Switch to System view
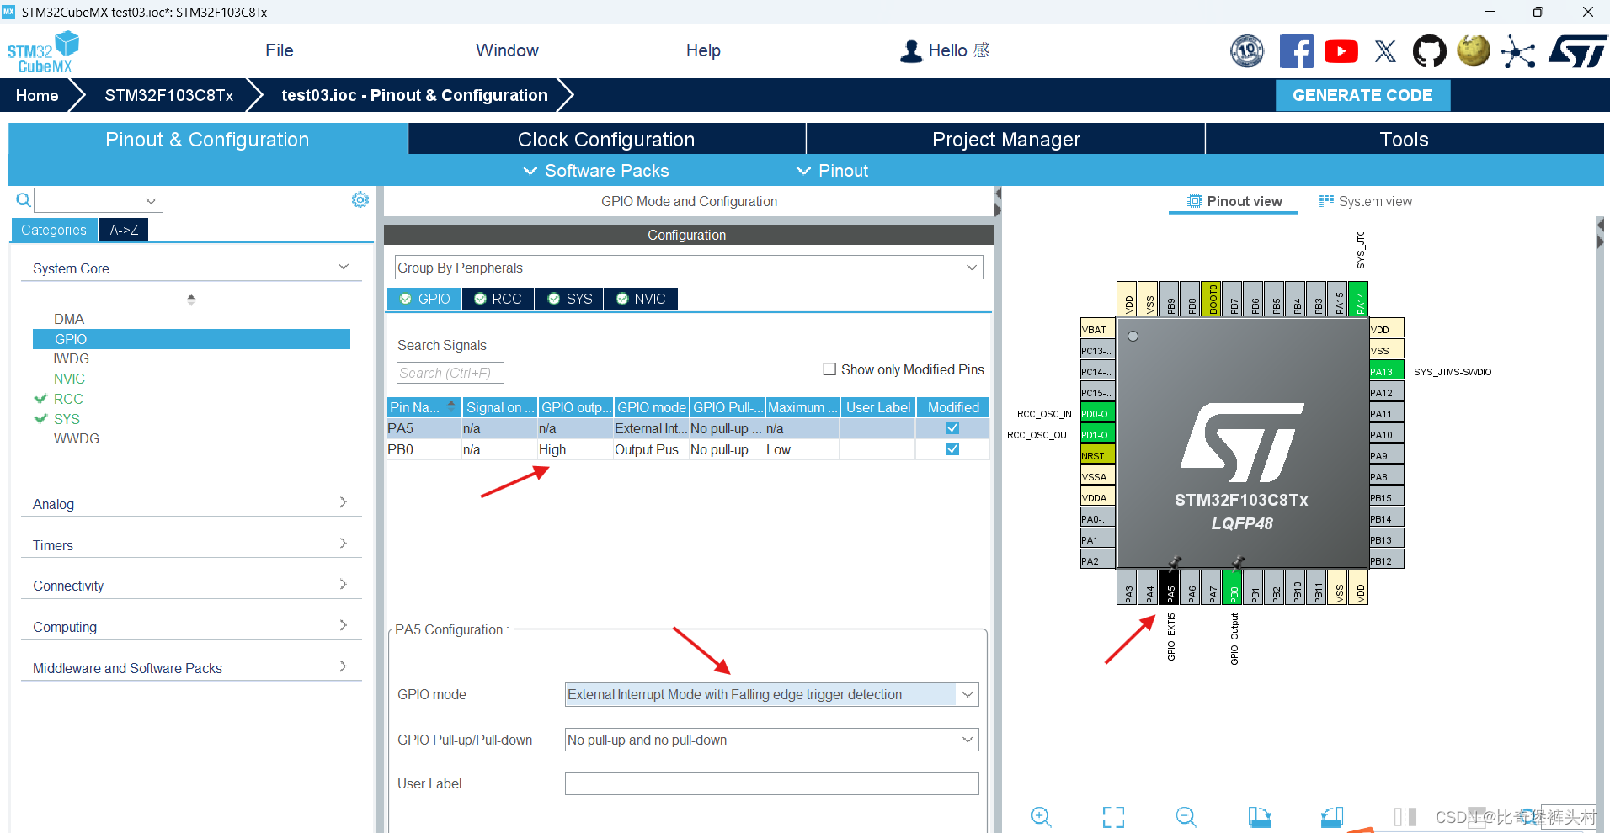Viewport: 1610px width, 833px height. click(x=1365, y=201)
